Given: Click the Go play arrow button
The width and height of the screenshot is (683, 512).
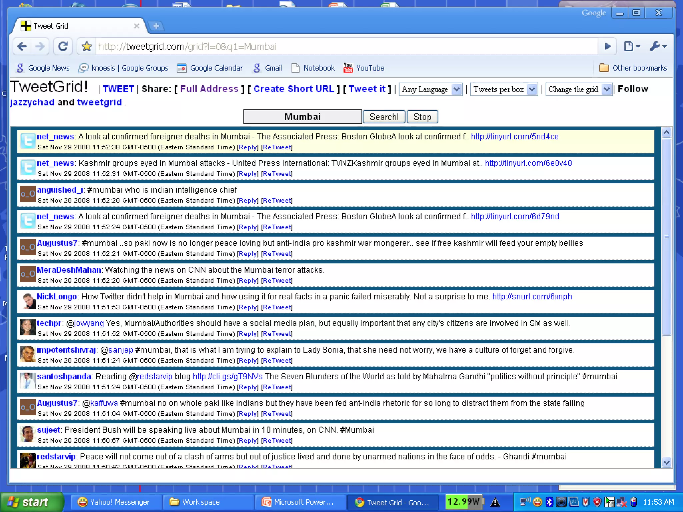Looking at the screenshot, I should coord(608,46).
